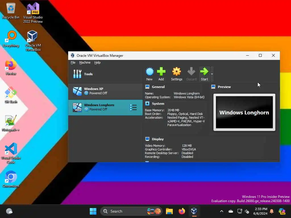
Task: Open the Tools icon in the sidebar
Action: click(x=77, y=74)
